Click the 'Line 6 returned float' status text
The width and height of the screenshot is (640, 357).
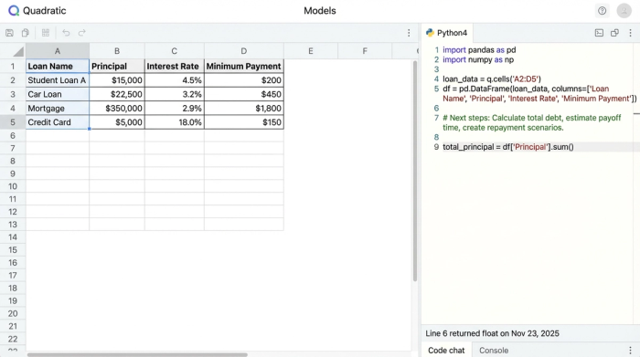click(492, 333)
